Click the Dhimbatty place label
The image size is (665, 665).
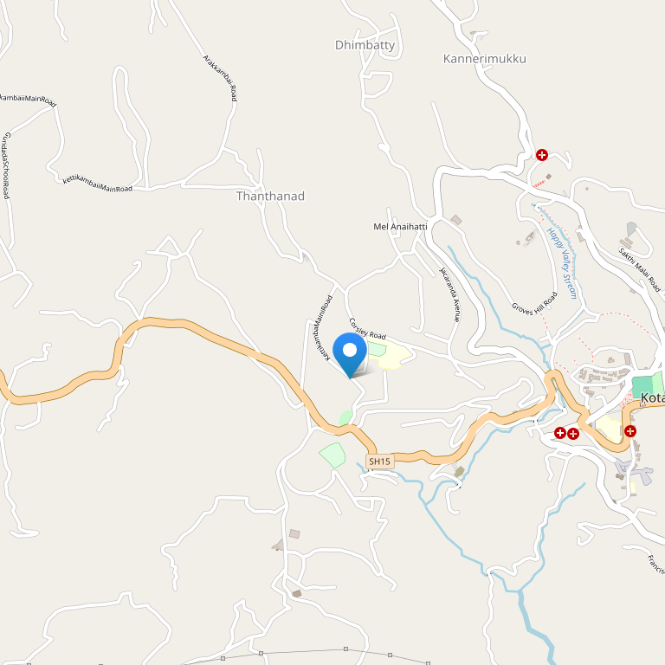click(x=365, y=45)
